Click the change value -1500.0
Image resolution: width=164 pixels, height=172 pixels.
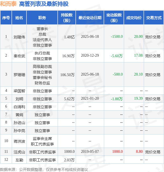coord(117,36)
